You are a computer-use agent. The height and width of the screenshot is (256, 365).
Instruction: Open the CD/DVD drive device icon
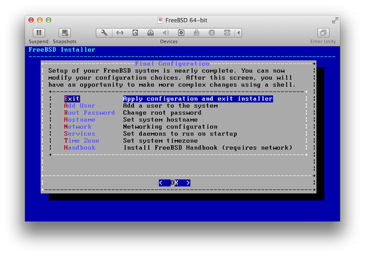(x=151, y=33)
